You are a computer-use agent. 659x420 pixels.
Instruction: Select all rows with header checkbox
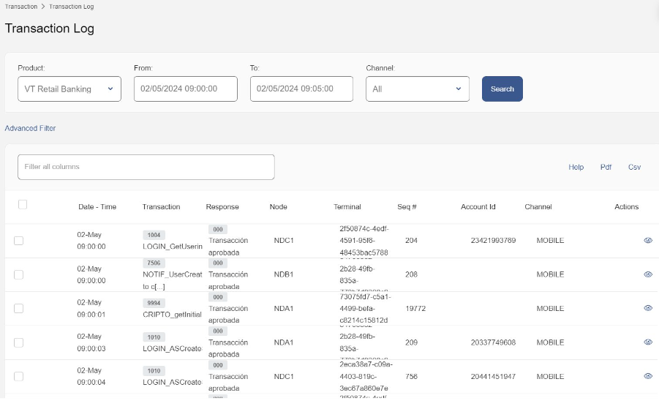[23, 205]
